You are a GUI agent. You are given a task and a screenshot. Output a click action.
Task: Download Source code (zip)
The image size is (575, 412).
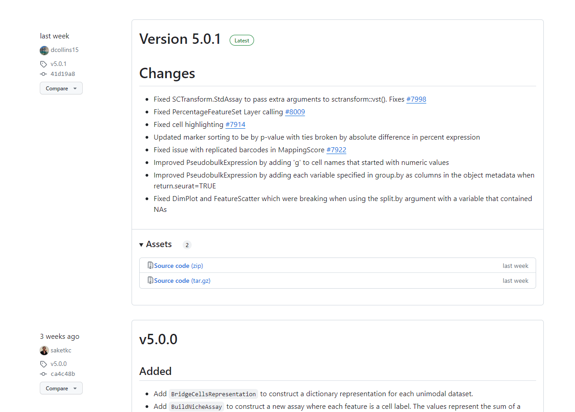pos(178,265)
